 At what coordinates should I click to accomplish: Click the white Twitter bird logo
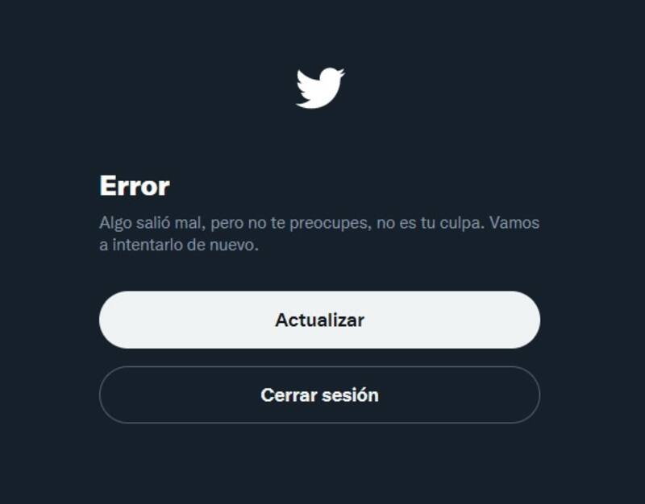[x=320, y=88]
